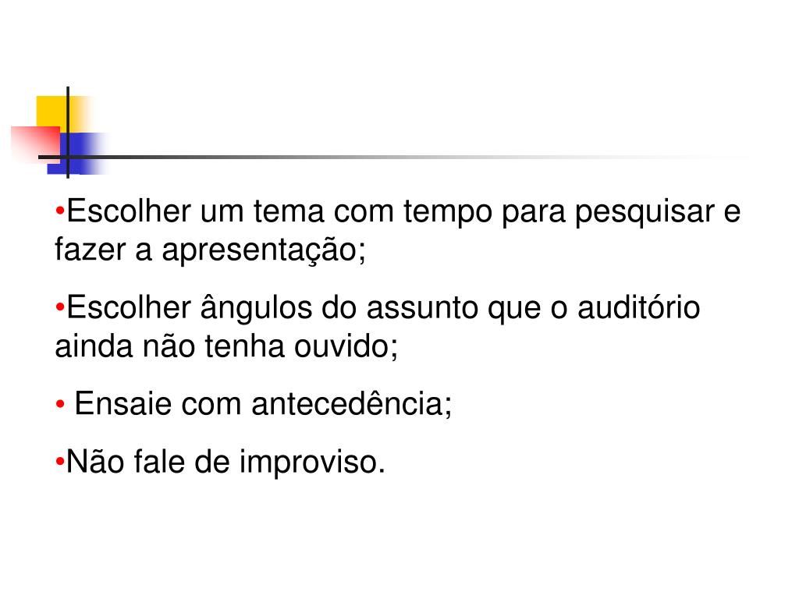Click the word 'antecedência;' in third bullet
This screenshot has width=799, height=599.
pyautogui.click(x=352, y=404)
